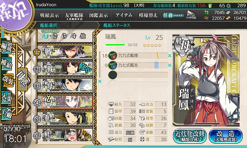Click the 改造 remodel button
This screenshot has height=148, width=247.
(226, 136)
